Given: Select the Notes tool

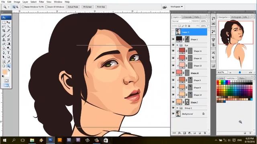Looking at the screenshot, I should tap(4, 62).
